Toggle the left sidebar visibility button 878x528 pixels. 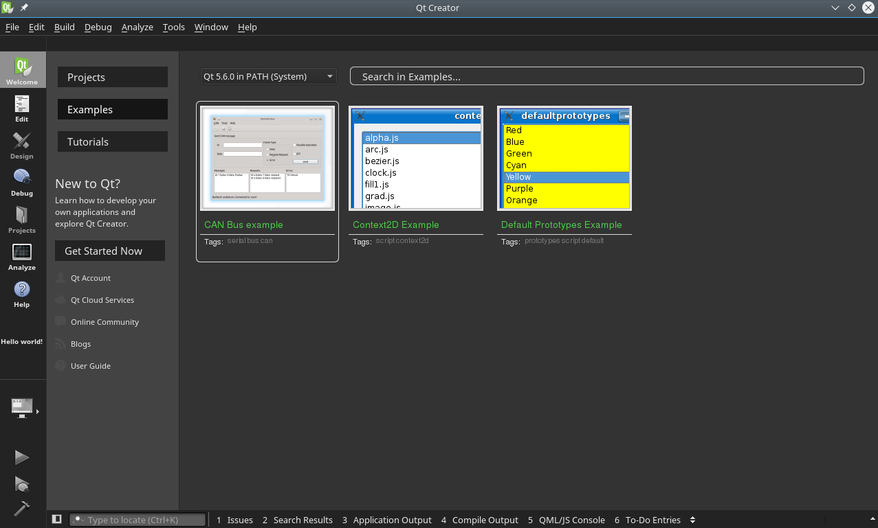[57, 520]
